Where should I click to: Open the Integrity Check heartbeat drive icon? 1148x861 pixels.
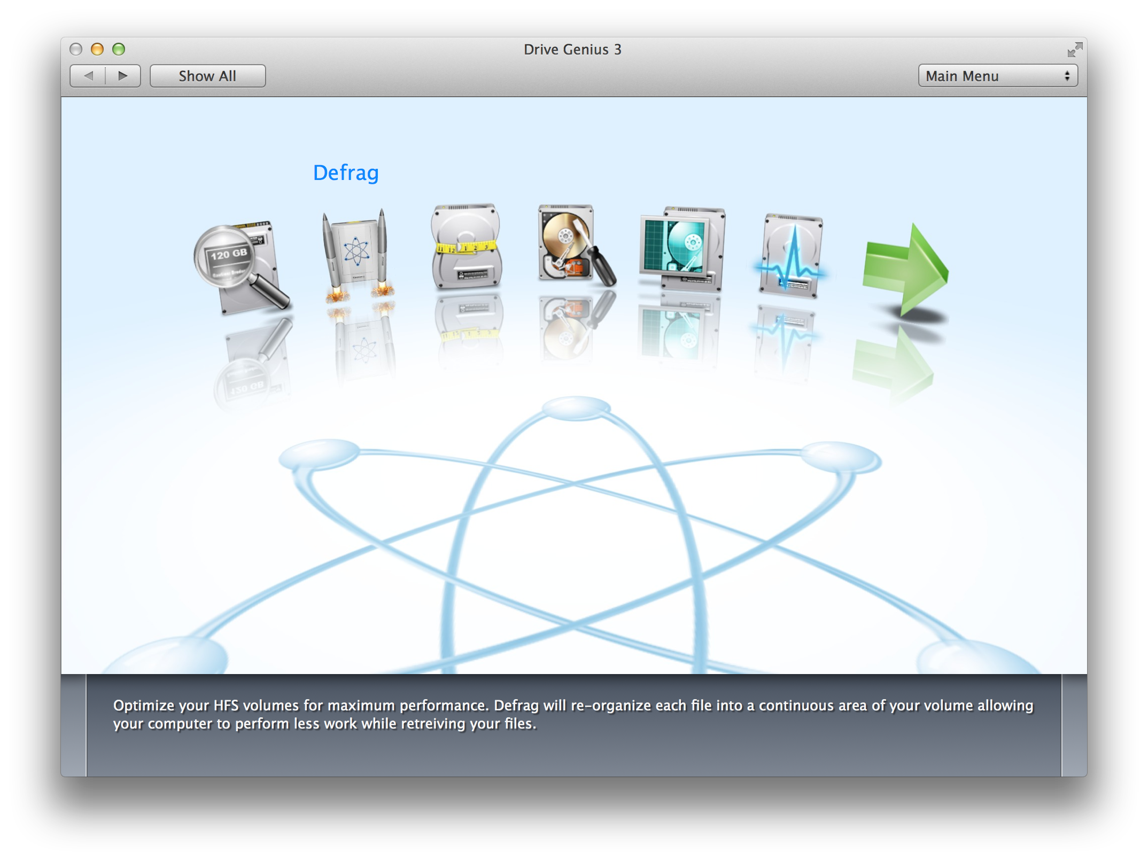pos(790,256)
